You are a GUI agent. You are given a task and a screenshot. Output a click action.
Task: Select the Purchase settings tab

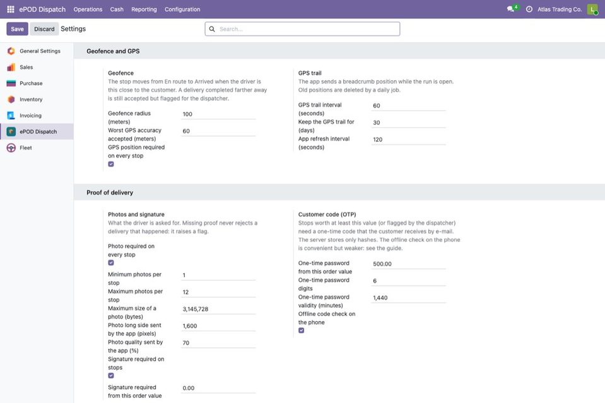coord(37,83)
